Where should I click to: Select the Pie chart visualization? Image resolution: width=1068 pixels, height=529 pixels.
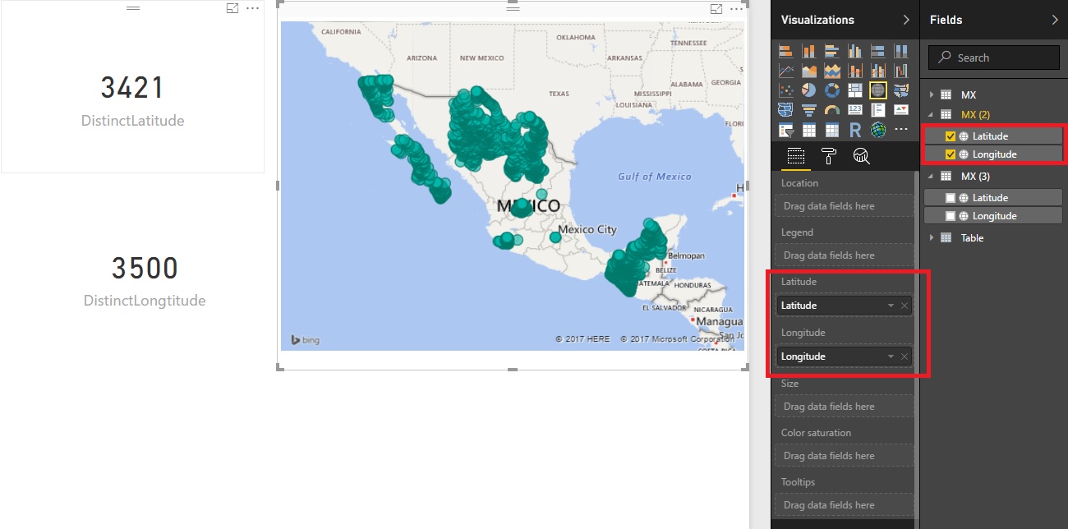point(809,90)
